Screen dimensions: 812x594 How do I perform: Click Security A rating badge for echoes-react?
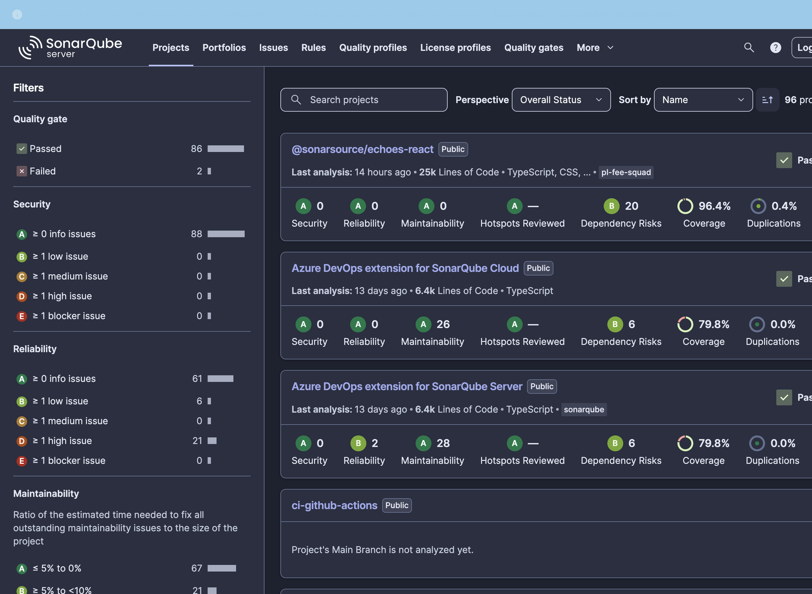pos(303,206)
